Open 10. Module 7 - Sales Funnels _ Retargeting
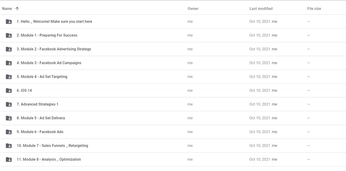Screen dimensions: 346x171 [52, 145]
